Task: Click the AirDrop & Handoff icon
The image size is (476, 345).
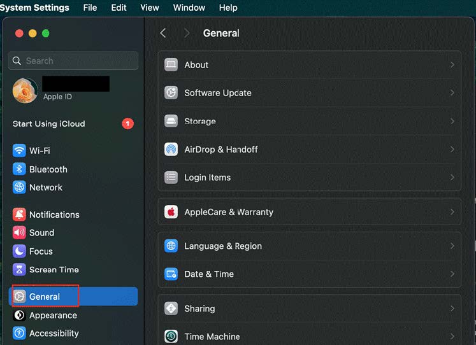Action: pyautogui.click(x=171, y=149)
